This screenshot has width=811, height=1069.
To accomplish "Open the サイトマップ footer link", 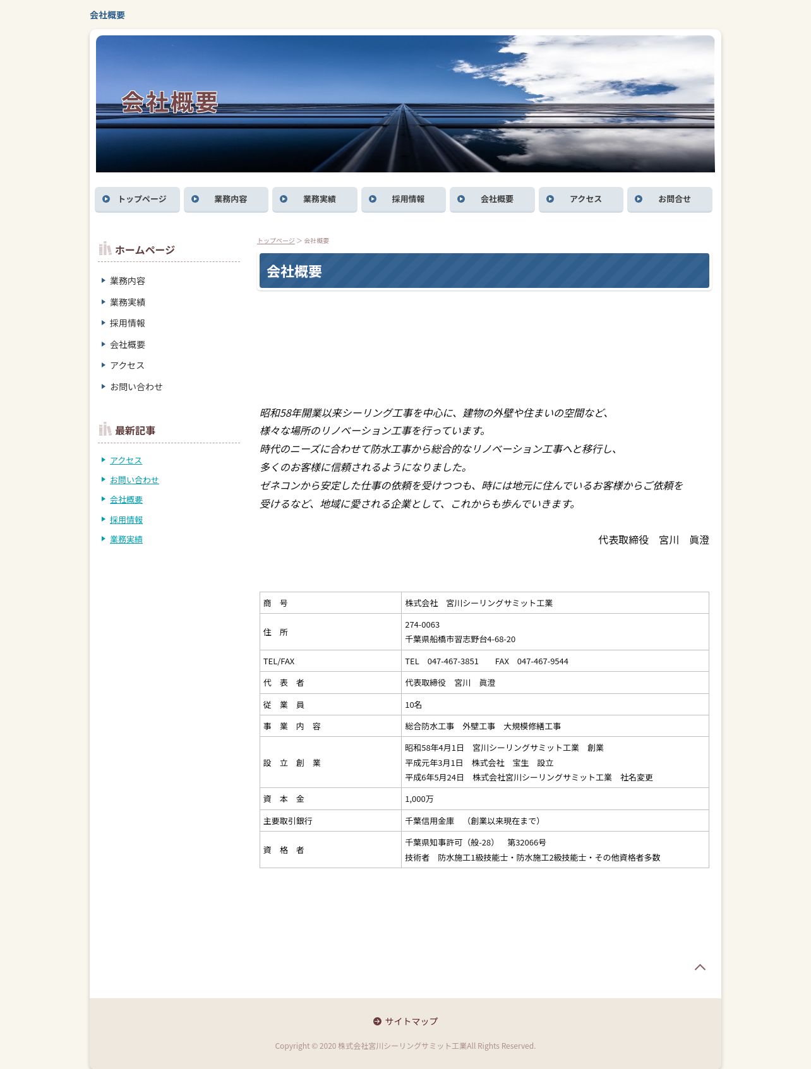I will click(x=411, y=1021).
